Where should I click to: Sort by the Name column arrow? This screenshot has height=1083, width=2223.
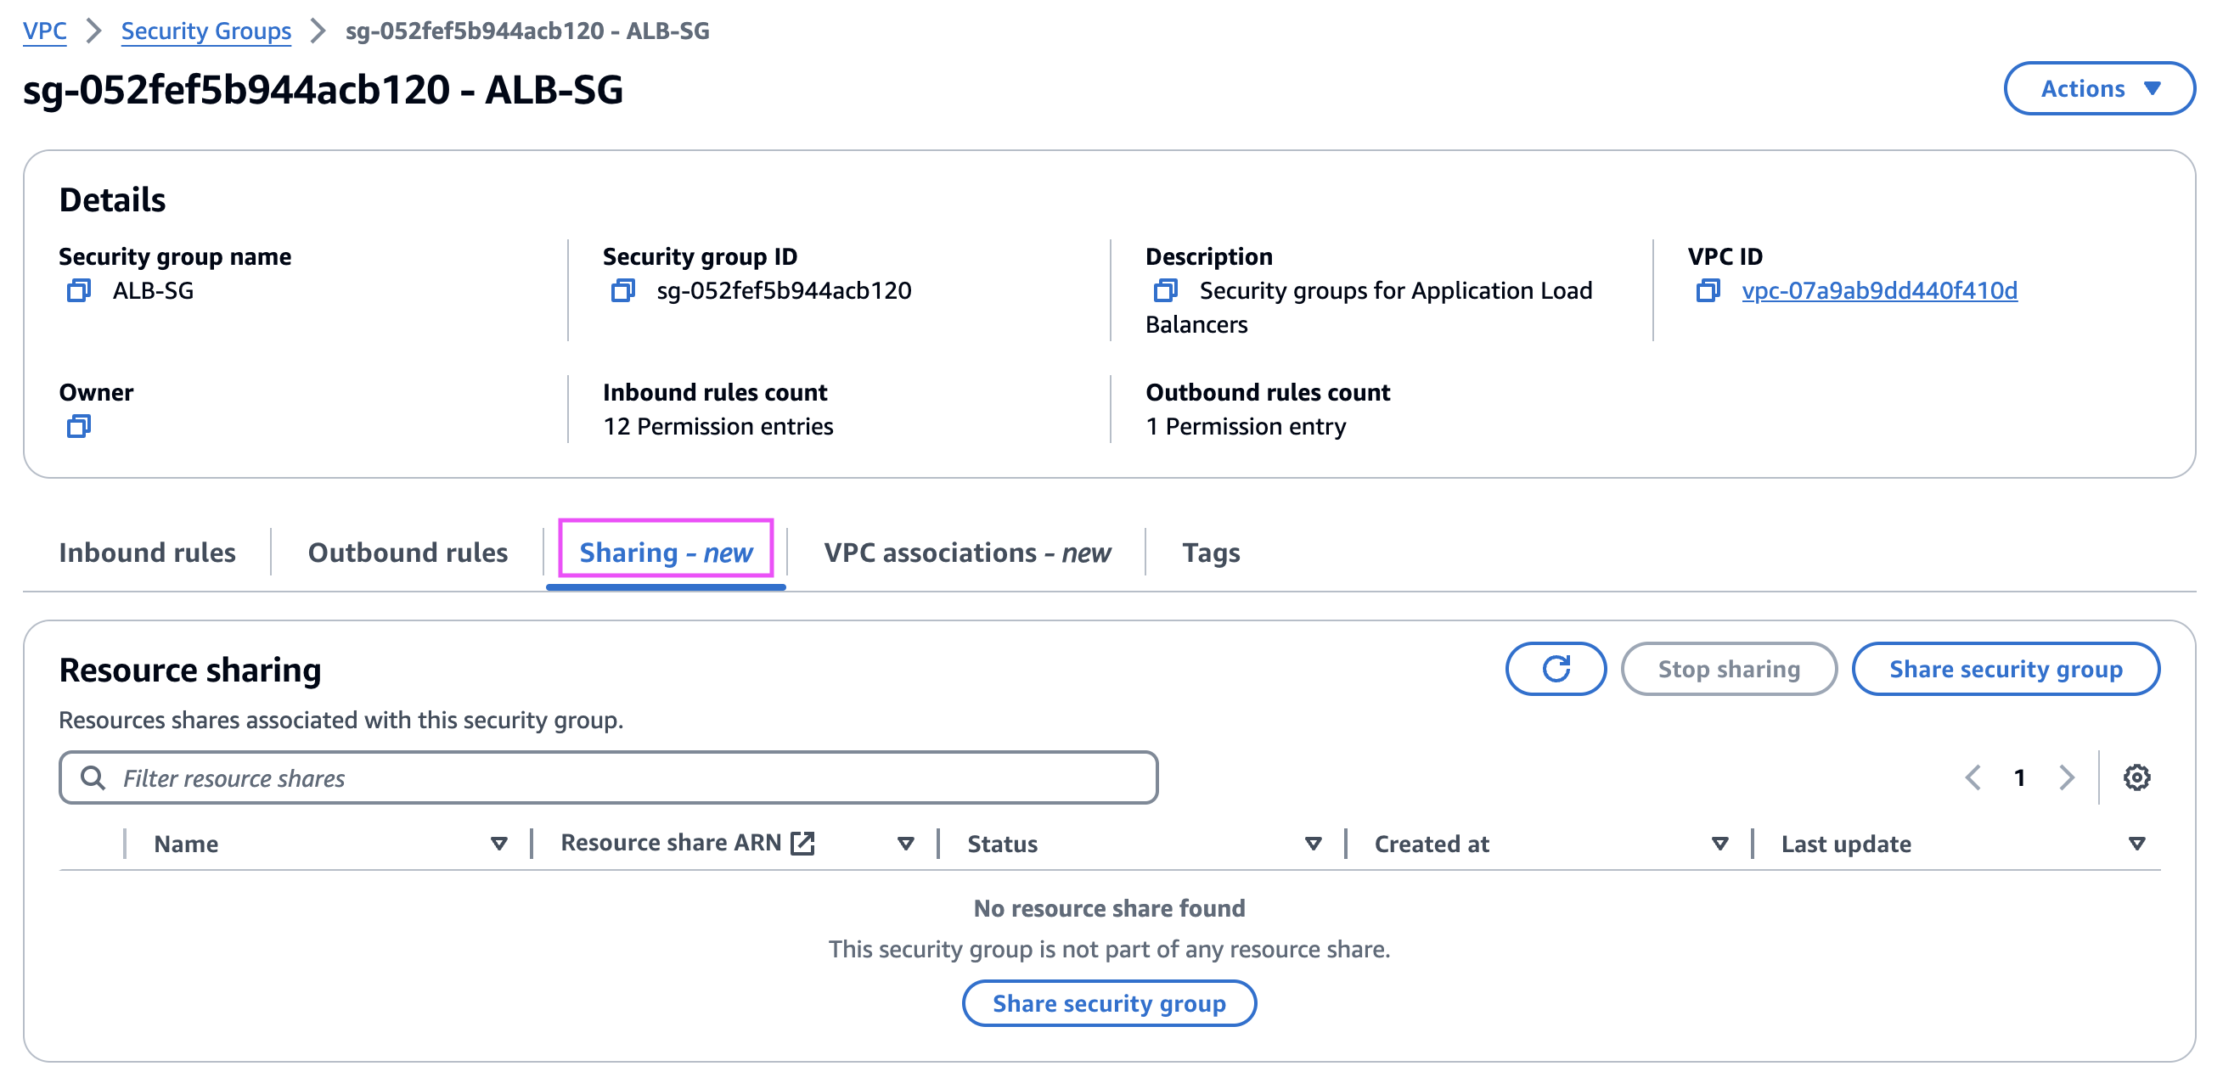(498, 844)
